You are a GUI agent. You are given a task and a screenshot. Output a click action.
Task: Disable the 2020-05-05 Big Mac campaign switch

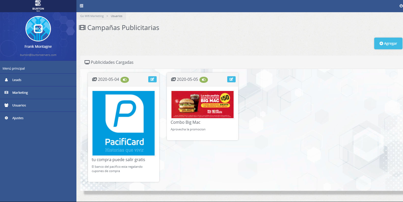(204, 80)
